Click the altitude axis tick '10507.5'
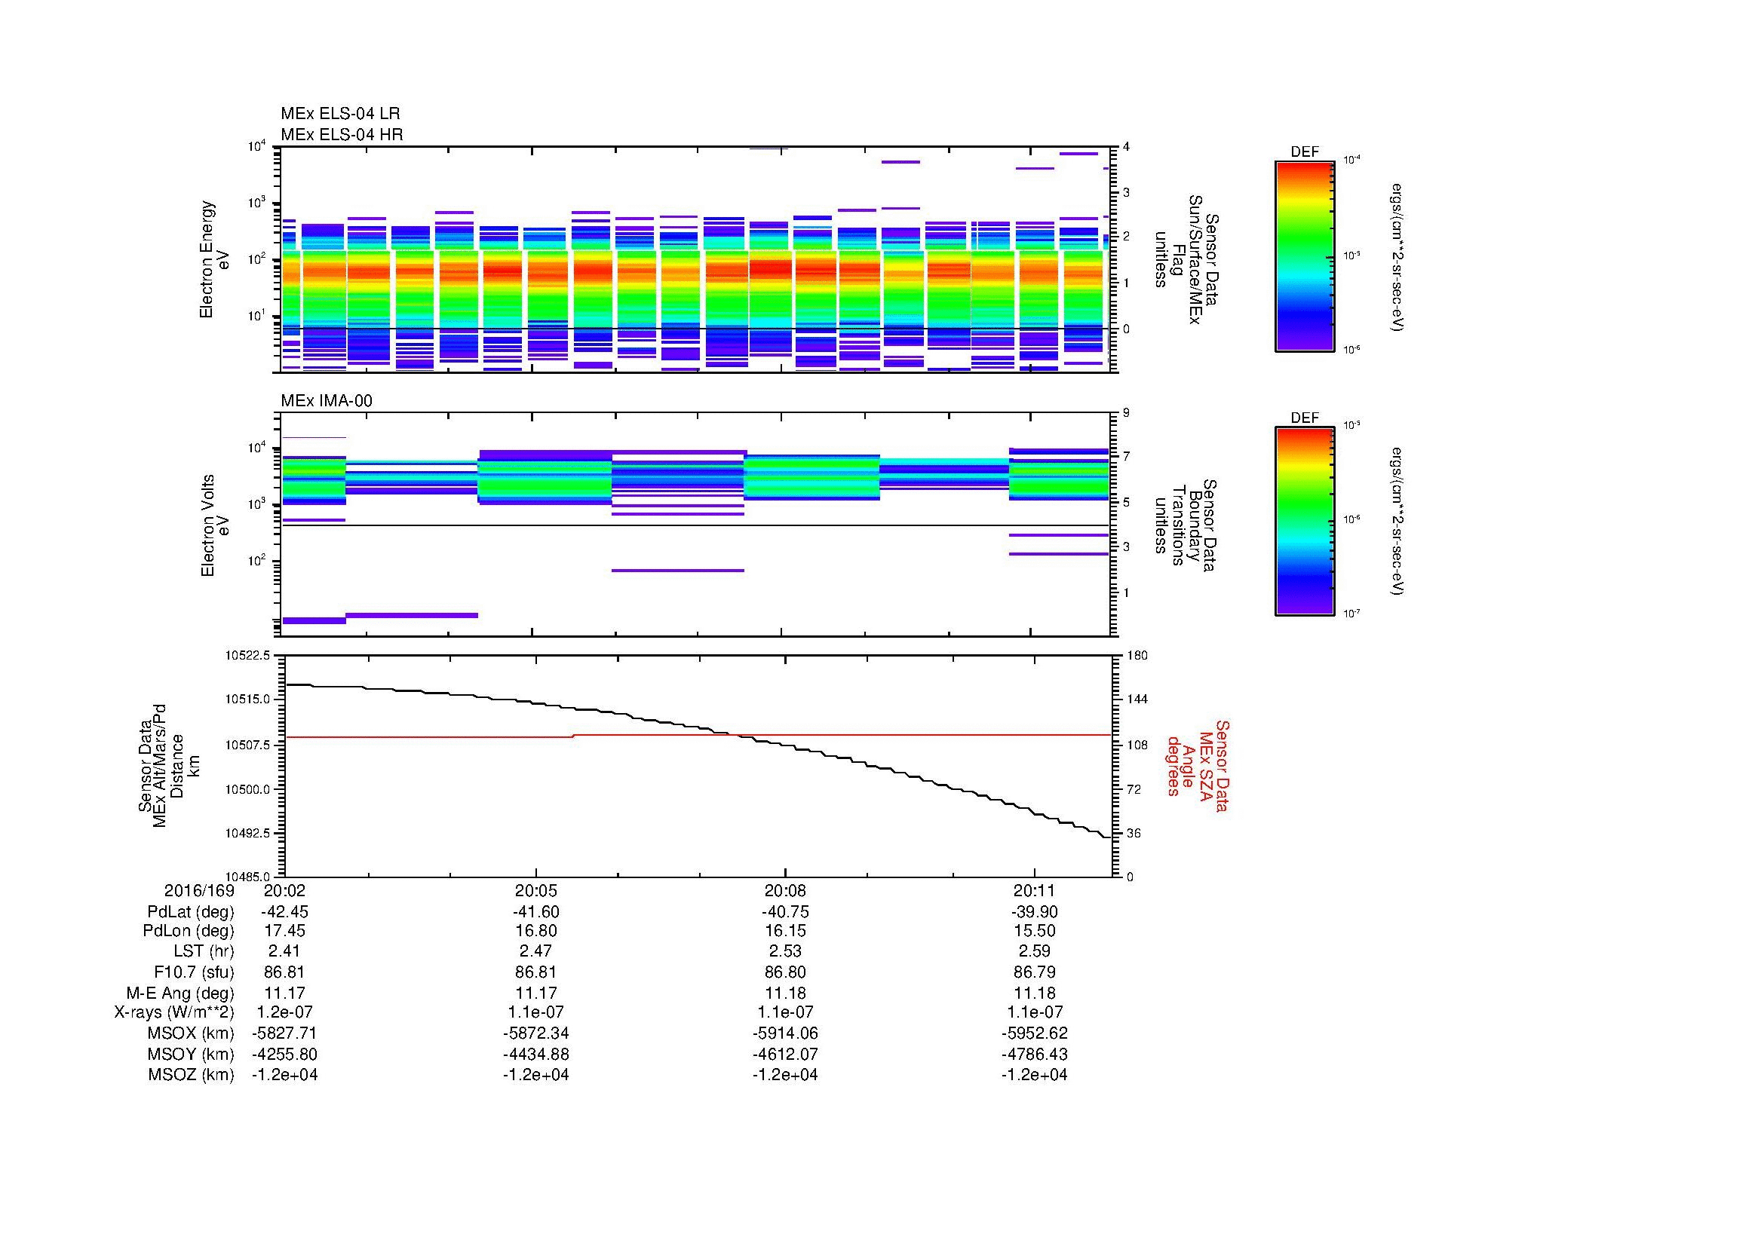1764x1246 pixels. [247, 745]
